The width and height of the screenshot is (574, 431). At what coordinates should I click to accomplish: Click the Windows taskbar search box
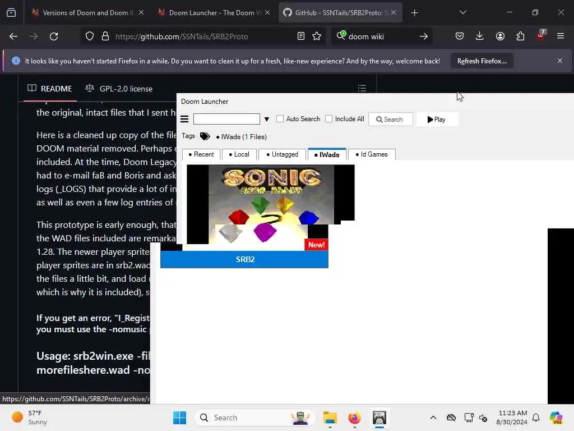[x=255, y=418]
